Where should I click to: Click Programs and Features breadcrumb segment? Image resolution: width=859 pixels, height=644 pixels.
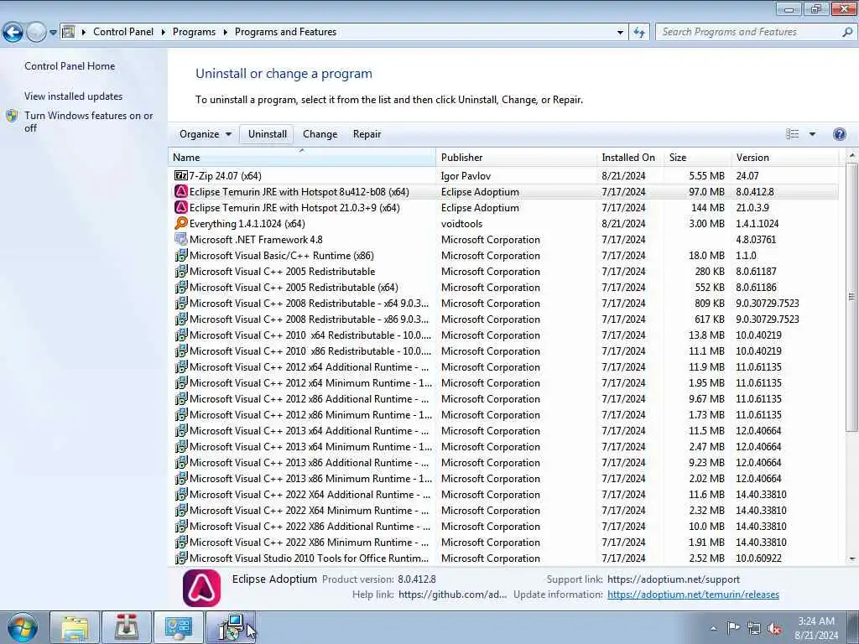[x=285, y=32]
